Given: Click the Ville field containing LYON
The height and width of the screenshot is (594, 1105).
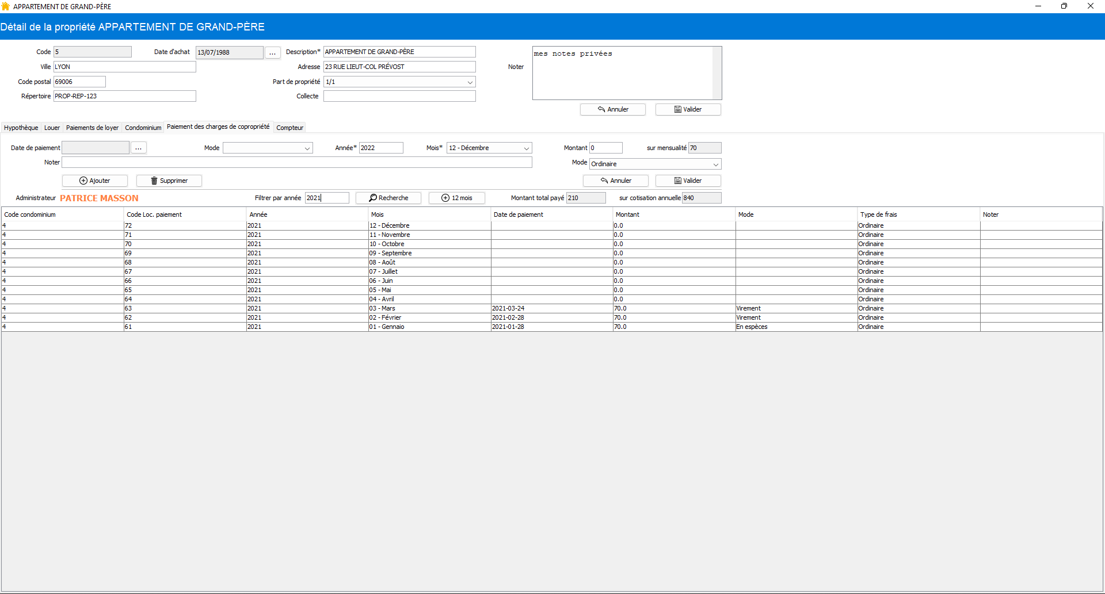Looking at the screenshot, I should click(125, 67).
